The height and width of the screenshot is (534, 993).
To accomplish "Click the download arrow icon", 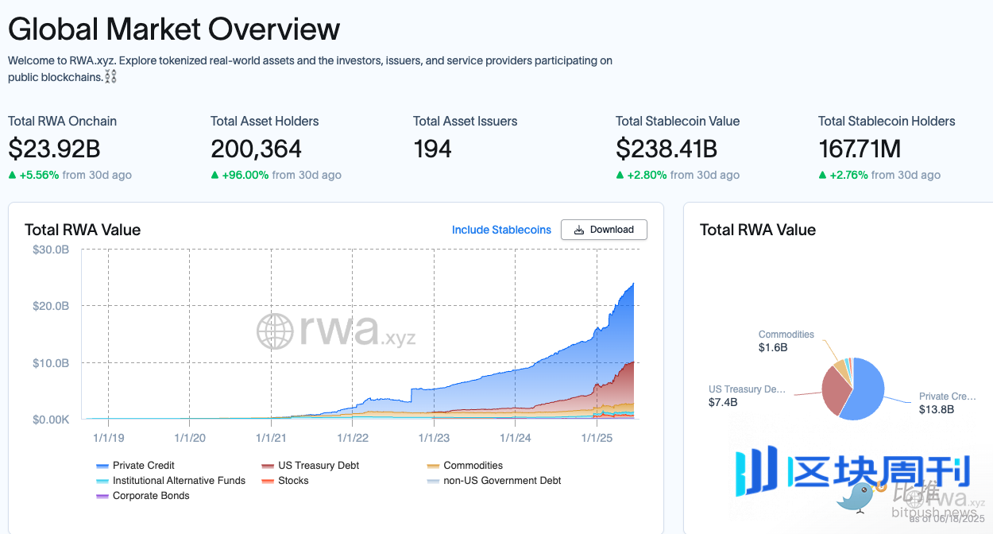I will 579,230.
